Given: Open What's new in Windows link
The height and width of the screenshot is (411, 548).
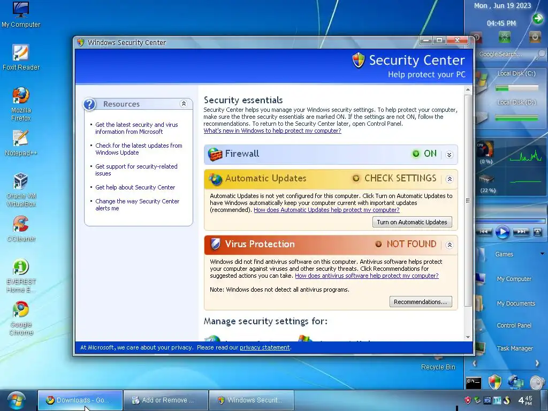Looking at the screenshot, I should [x=272, y=131].
